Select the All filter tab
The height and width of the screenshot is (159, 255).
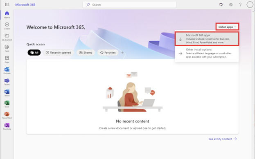click(x=34, y=52)
